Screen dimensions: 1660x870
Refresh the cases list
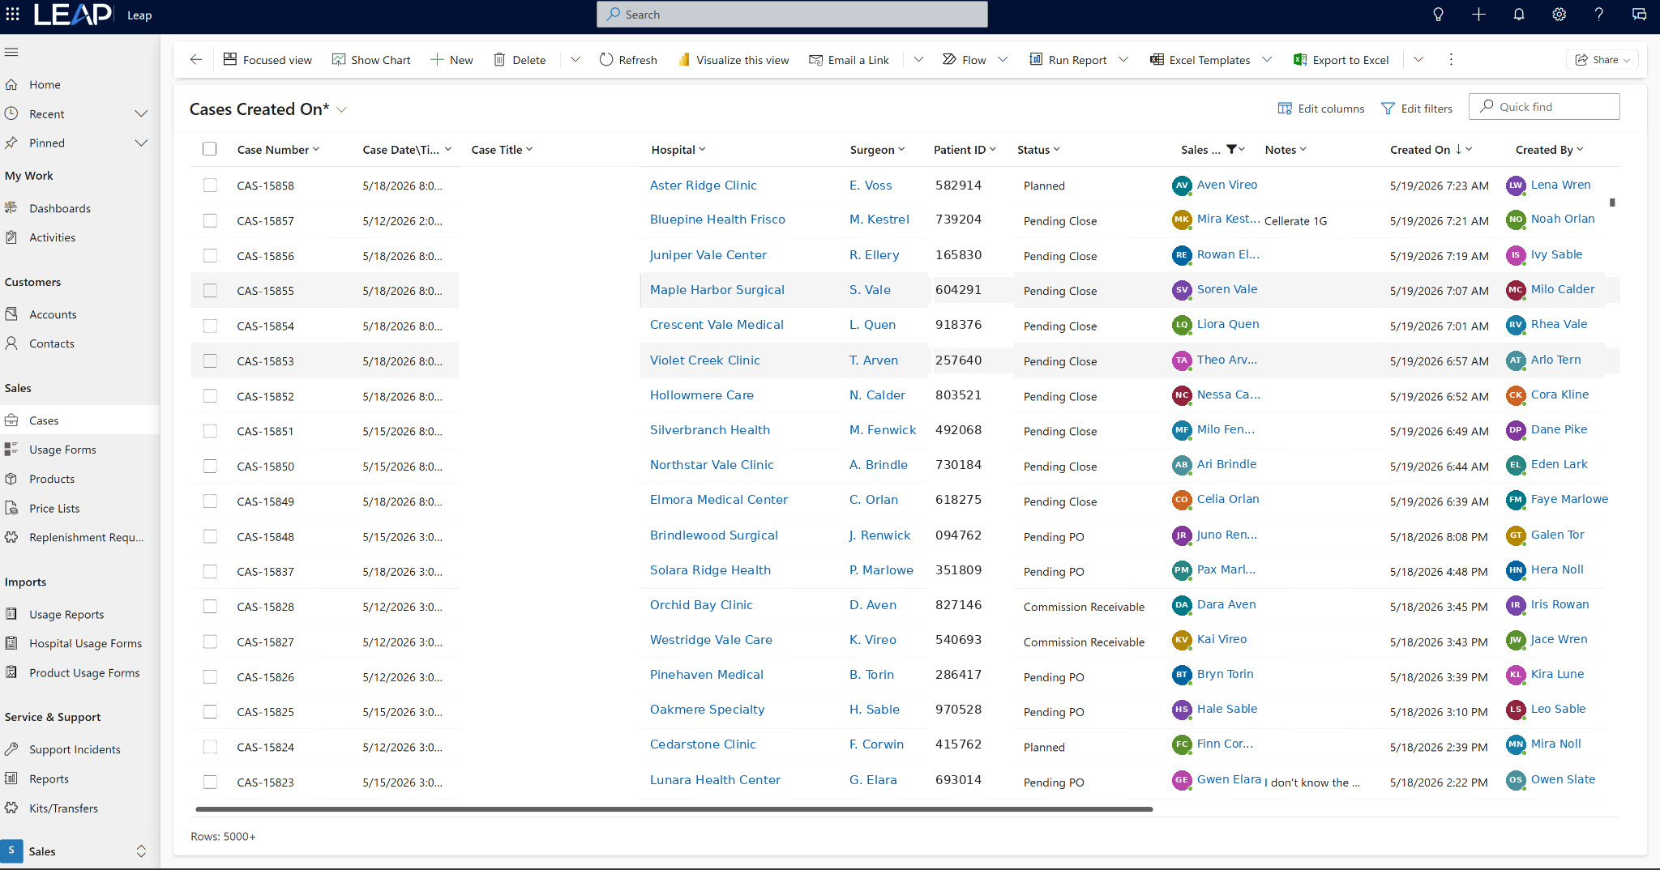(628, 60)
